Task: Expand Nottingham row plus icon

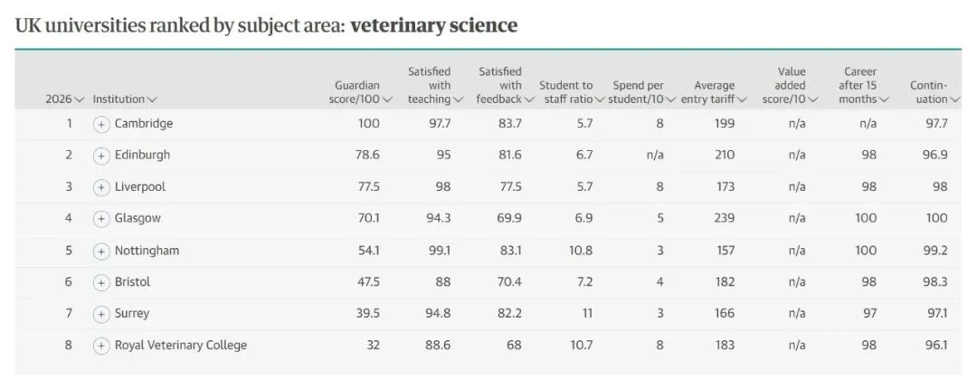Action: click(101, 251)
